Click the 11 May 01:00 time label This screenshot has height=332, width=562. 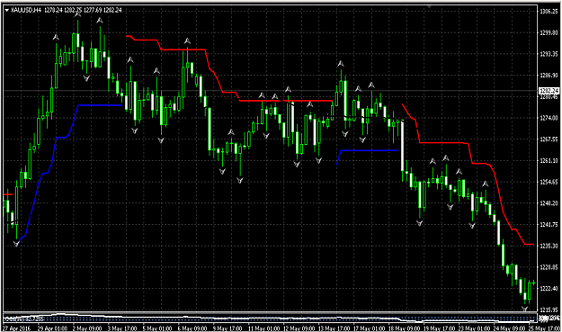pos(263,328)
